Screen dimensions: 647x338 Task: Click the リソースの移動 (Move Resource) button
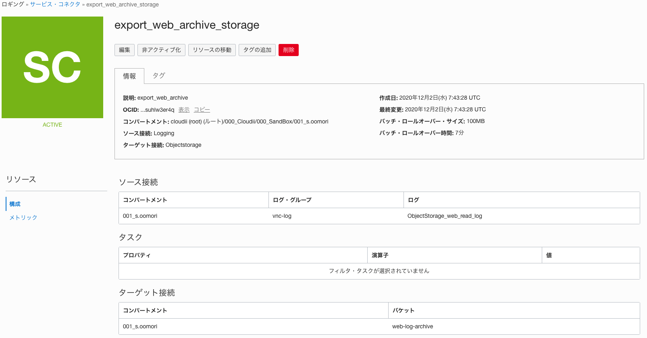pos(212,50)
